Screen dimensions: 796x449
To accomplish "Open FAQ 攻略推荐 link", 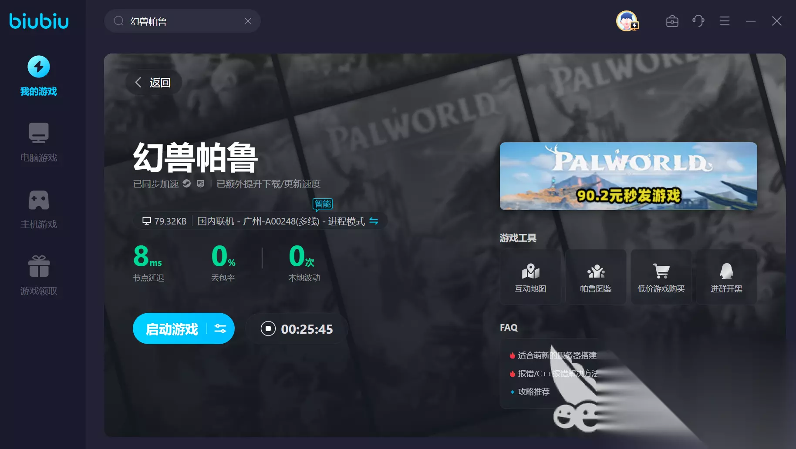I will coord(533,392).
